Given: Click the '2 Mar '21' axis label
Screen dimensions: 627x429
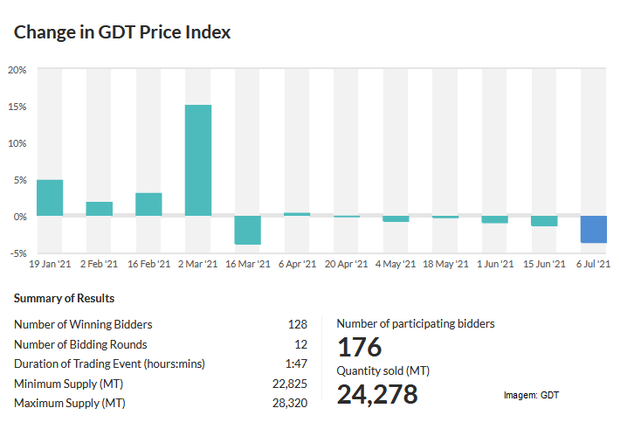Looking at the screenshot, I should [197, 264].
